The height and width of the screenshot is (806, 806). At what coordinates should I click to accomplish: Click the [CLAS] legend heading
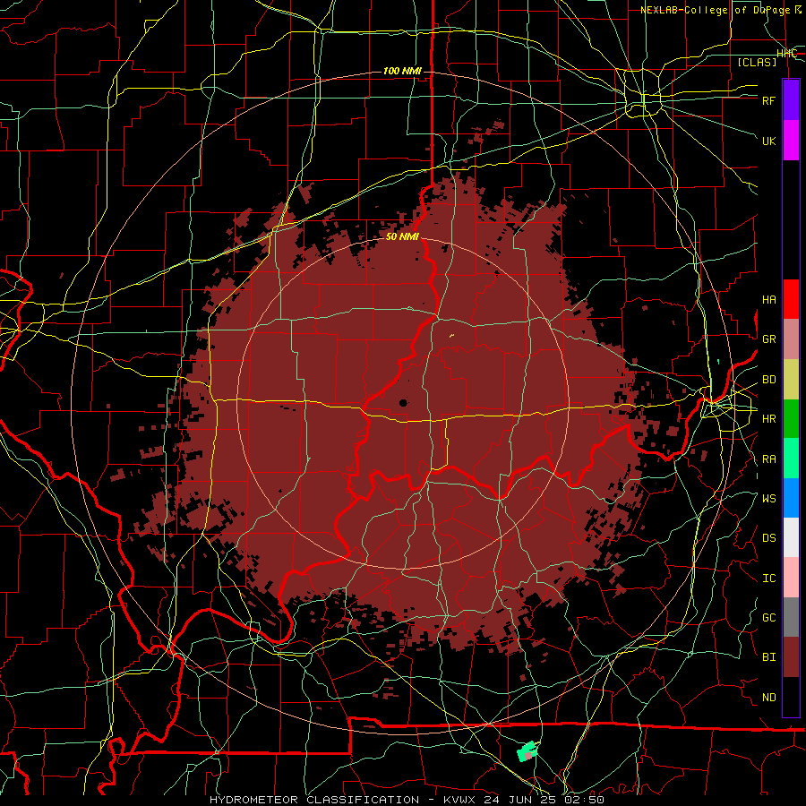coord(757,62)
